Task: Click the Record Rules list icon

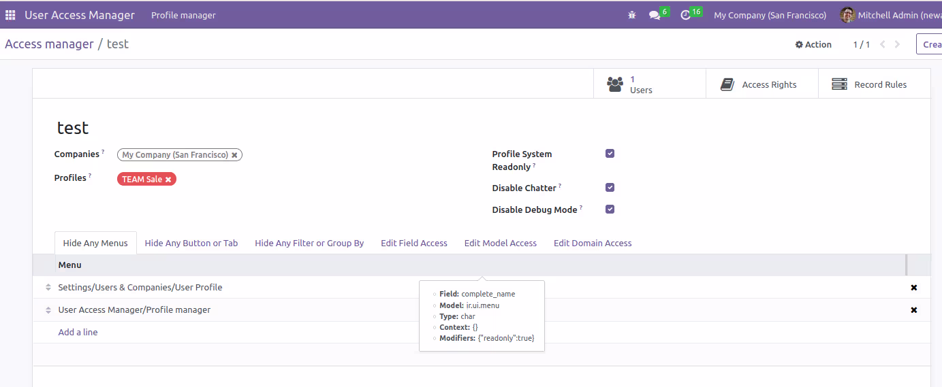Action: tap(839, 84)
